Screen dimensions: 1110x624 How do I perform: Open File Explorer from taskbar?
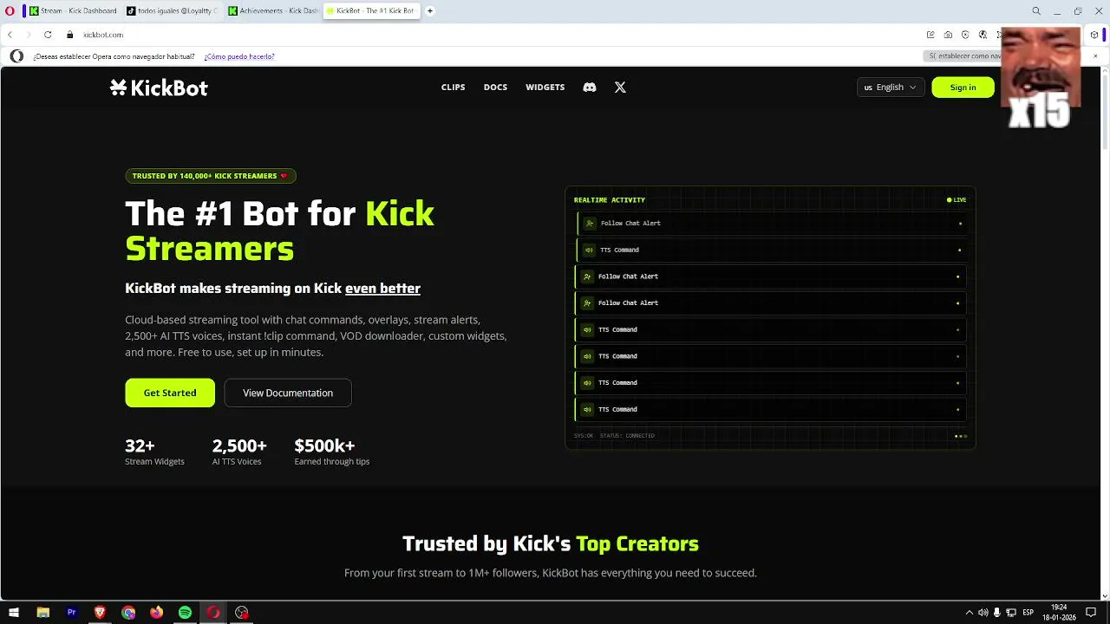tap(42, 613)
